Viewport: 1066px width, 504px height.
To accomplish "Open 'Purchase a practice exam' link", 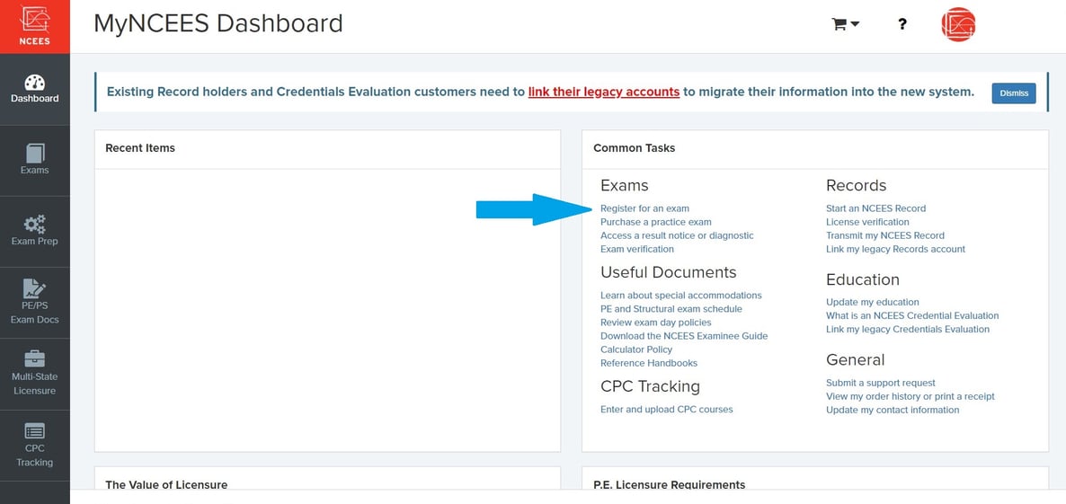I will 655,222.
